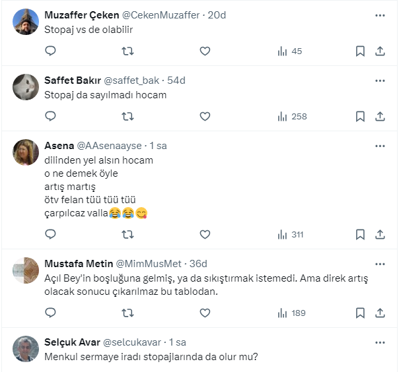Open Mustafa Metin's profile name link

coord(78,263)
